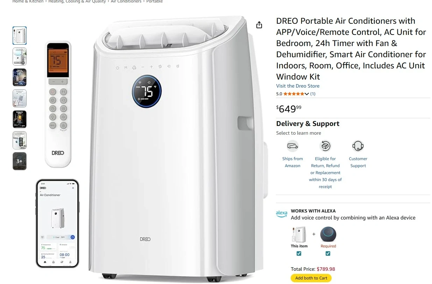Screen dimensions: 432x284
Task: Uncheck the This item checkbox
Action: click(x=299, y=254)
